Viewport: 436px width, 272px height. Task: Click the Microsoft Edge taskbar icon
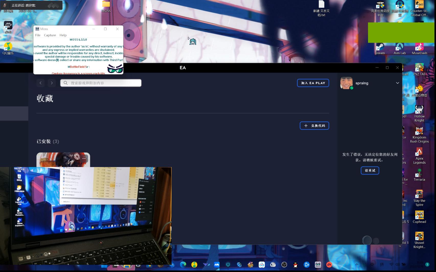pos(183,265)
